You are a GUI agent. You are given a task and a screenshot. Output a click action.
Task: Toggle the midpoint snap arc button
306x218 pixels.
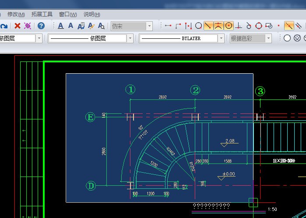pos(218,26)
